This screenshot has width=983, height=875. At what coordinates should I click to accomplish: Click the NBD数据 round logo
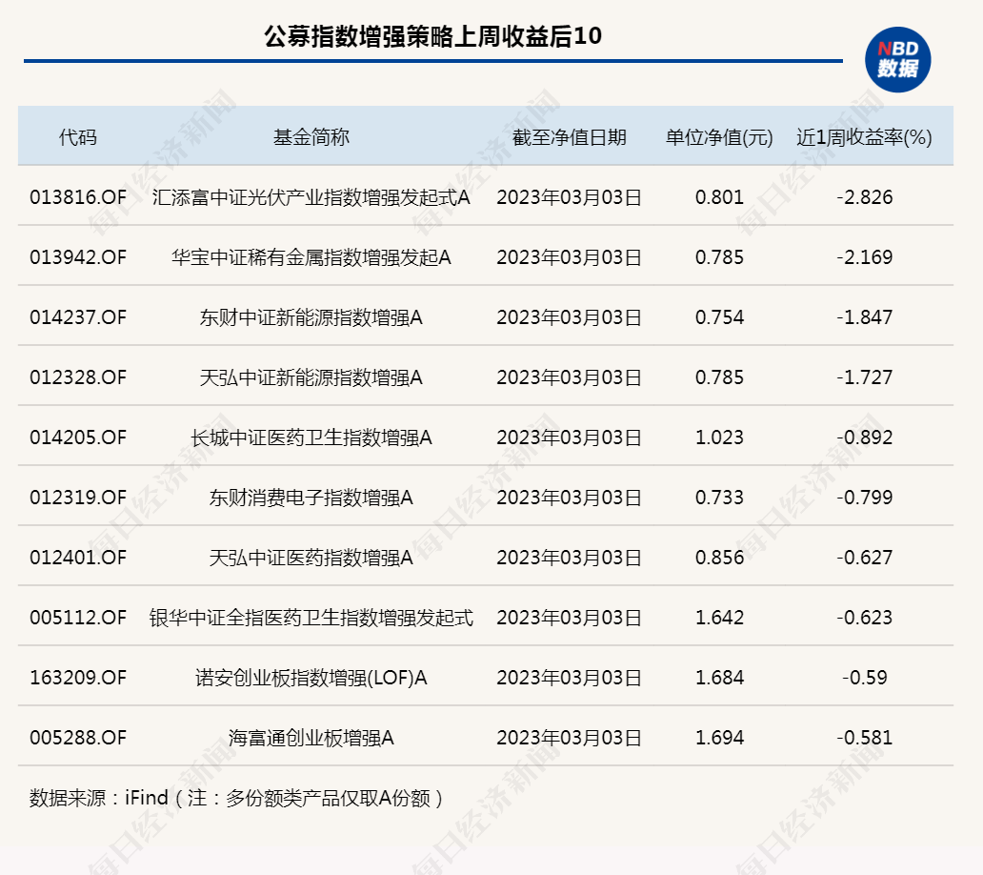pos(897,60)
